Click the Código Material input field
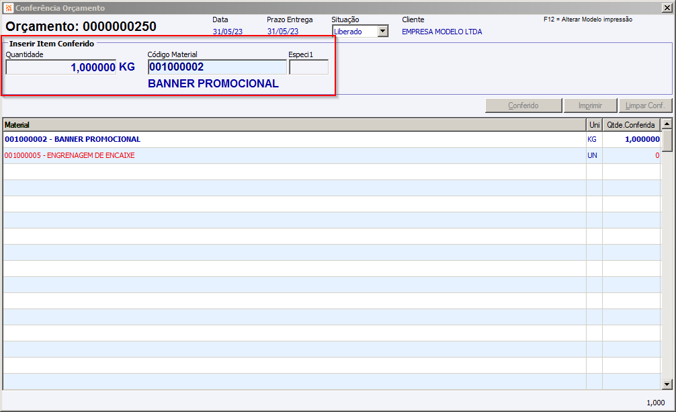676x412 pixels. [217, 67]
